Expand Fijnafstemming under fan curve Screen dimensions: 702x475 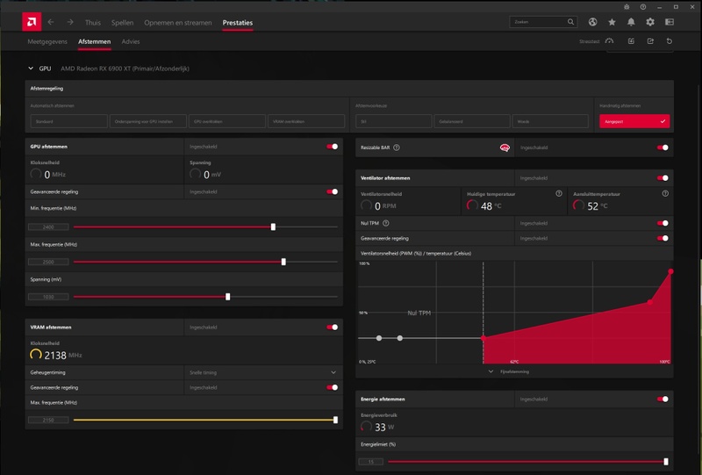coord(510,371)
